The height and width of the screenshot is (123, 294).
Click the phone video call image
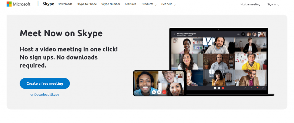click(159, 83)
